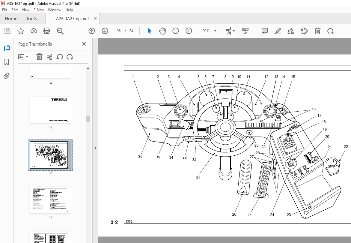351x243 pixels.
Task: Zoom in using the plus circle icon
Action: tap(189, 31)
